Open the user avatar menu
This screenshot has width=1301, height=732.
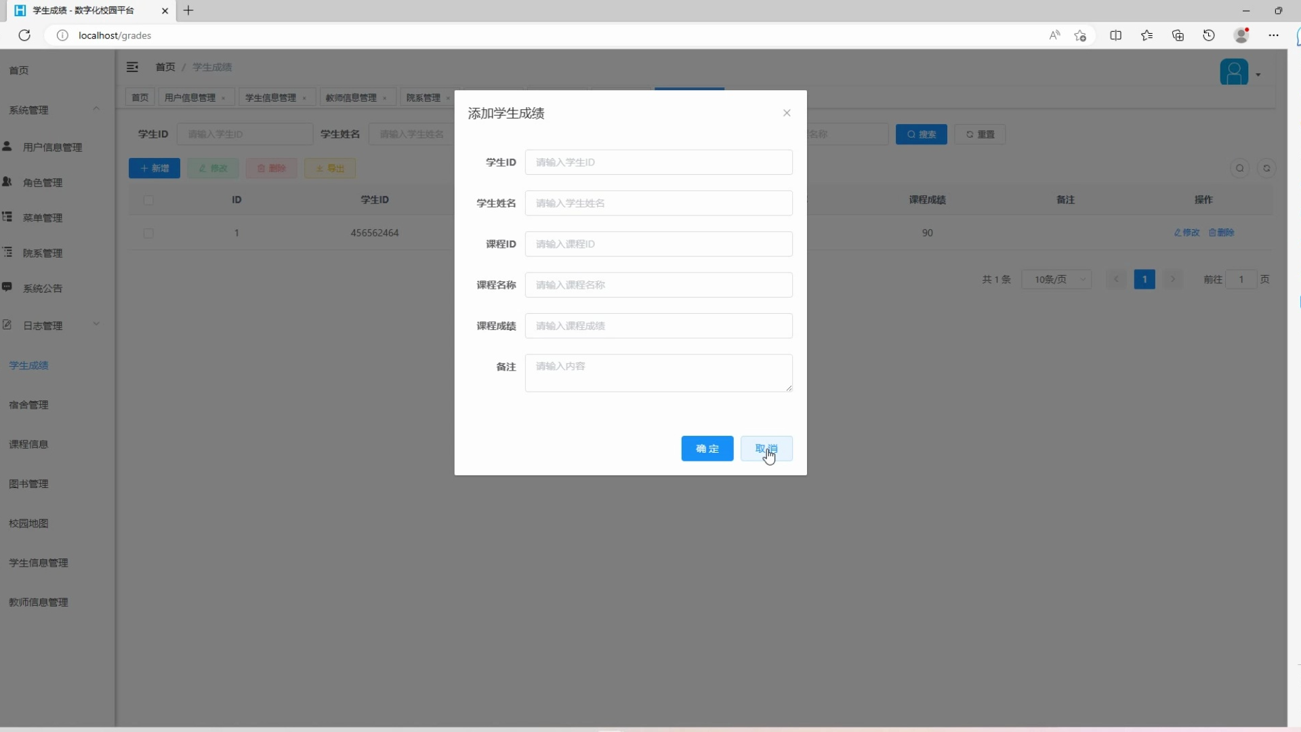point(1234,73)
